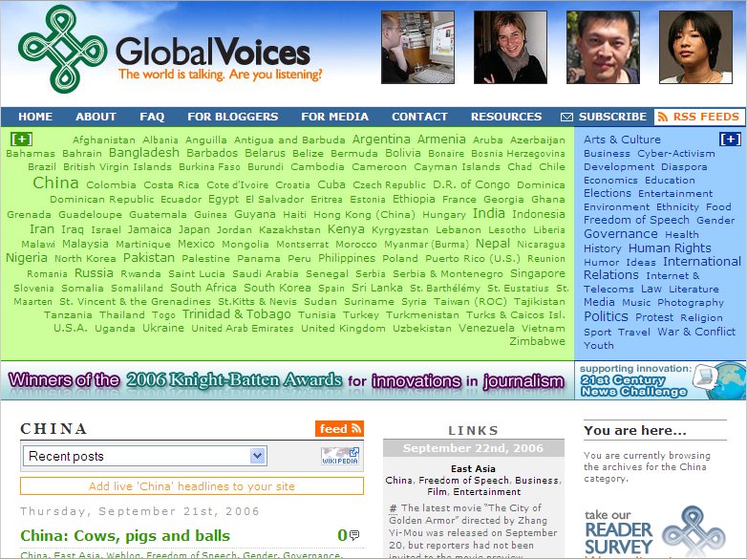Screen dimensions: 747x560
Task: Click the man's face close-up photo
Action: coord(603,47)
